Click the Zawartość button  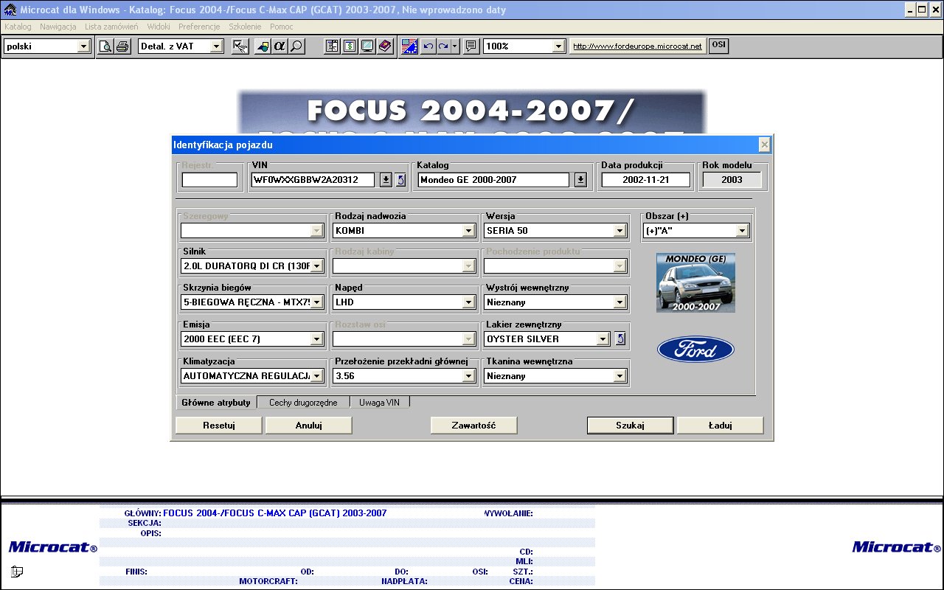(474, 426)
